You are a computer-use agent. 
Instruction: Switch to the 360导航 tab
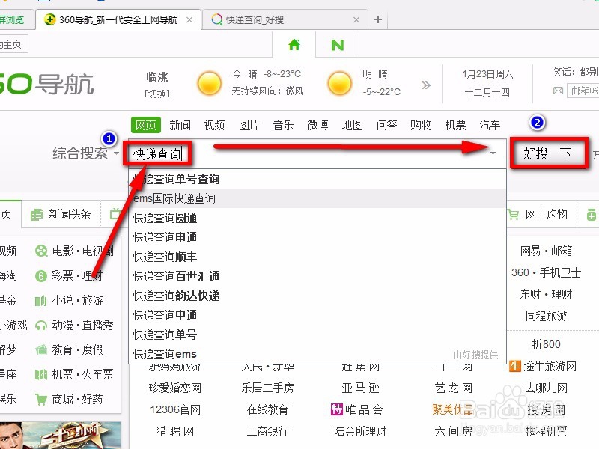coord(118,20)
